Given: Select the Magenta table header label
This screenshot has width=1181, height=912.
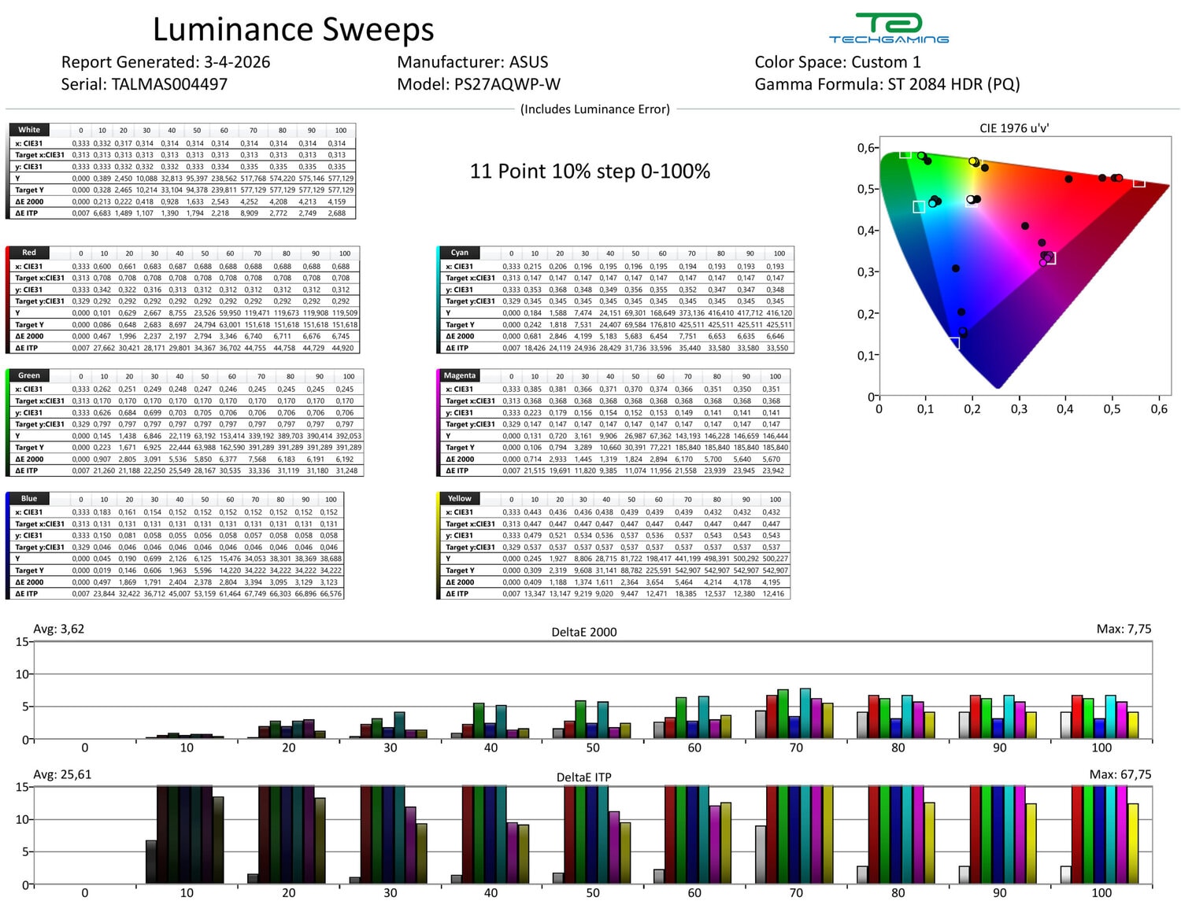Looking at the screenshot, I should pyautogui.click(x=460, y=375).
